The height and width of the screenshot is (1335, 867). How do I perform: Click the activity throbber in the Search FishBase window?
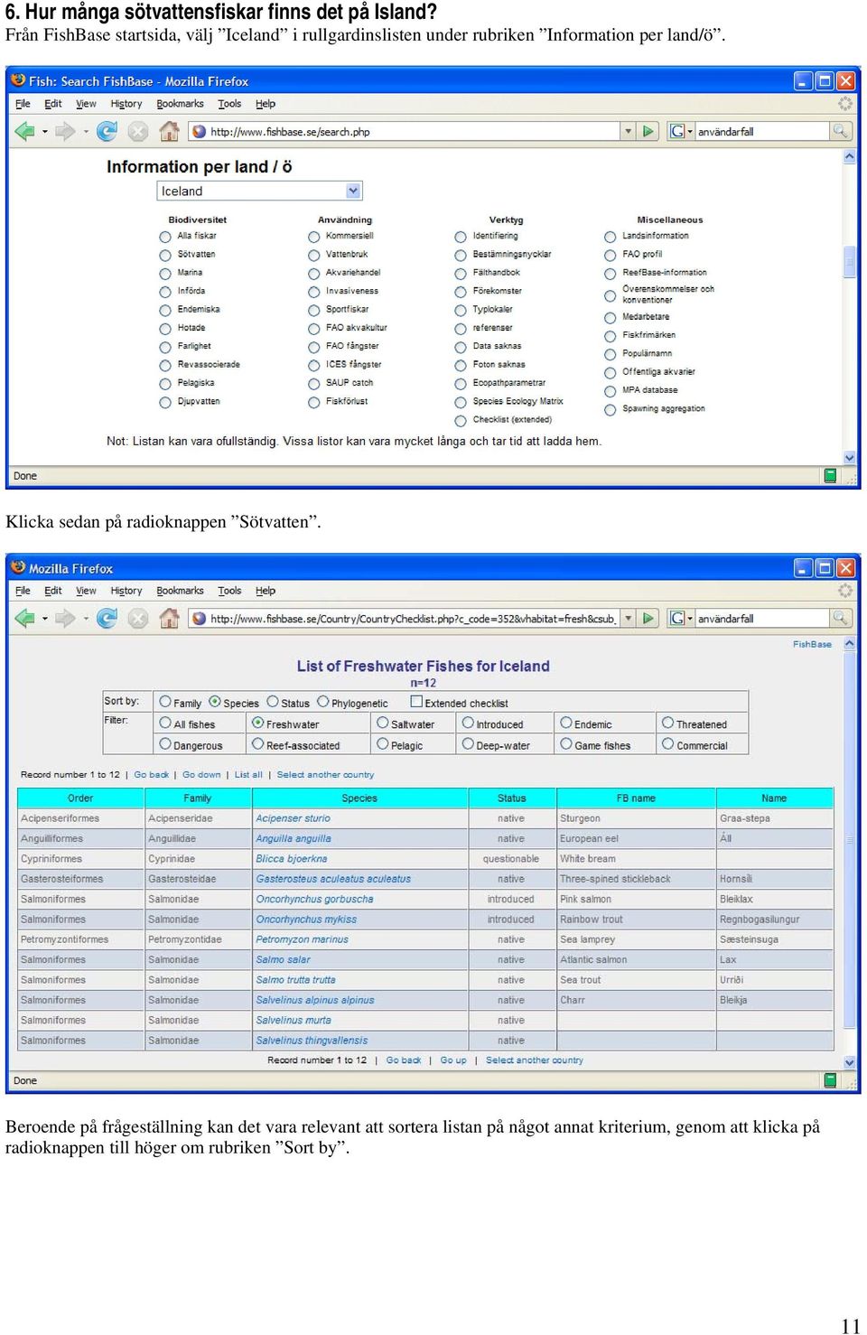(845, 104)
